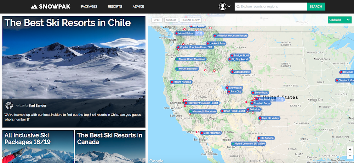The width and height of the screenshot is (354, 163).
Task: Expand the arrow next to the profile icon
Action: tap(229, 7)
